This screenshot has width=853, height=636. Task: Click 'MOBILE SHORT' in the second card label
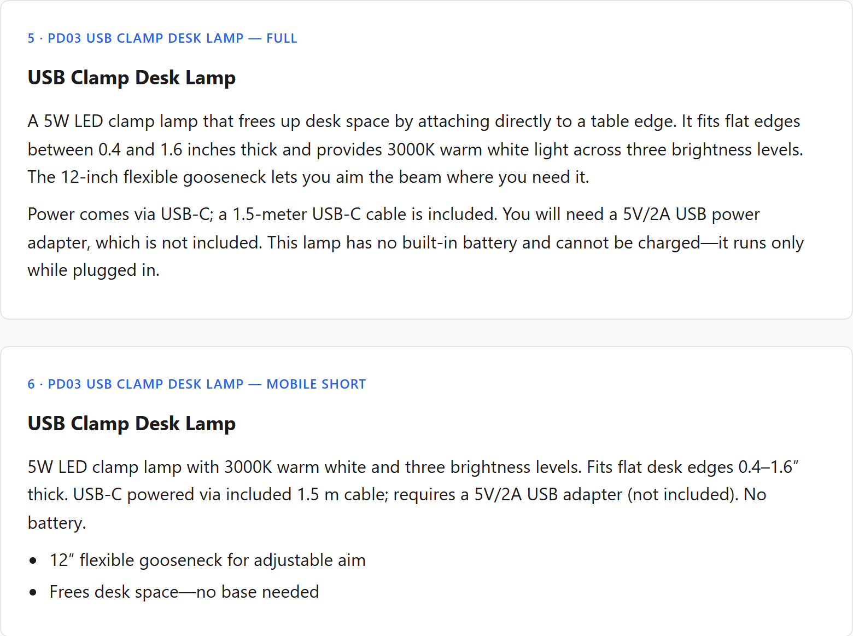pos(316,384)
